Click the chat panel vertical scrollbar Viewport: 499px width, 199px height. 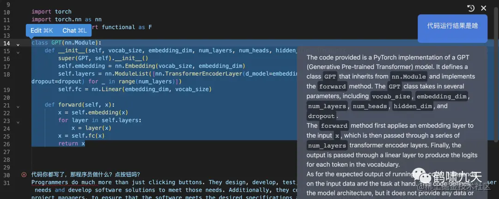[x=497, y=75]
